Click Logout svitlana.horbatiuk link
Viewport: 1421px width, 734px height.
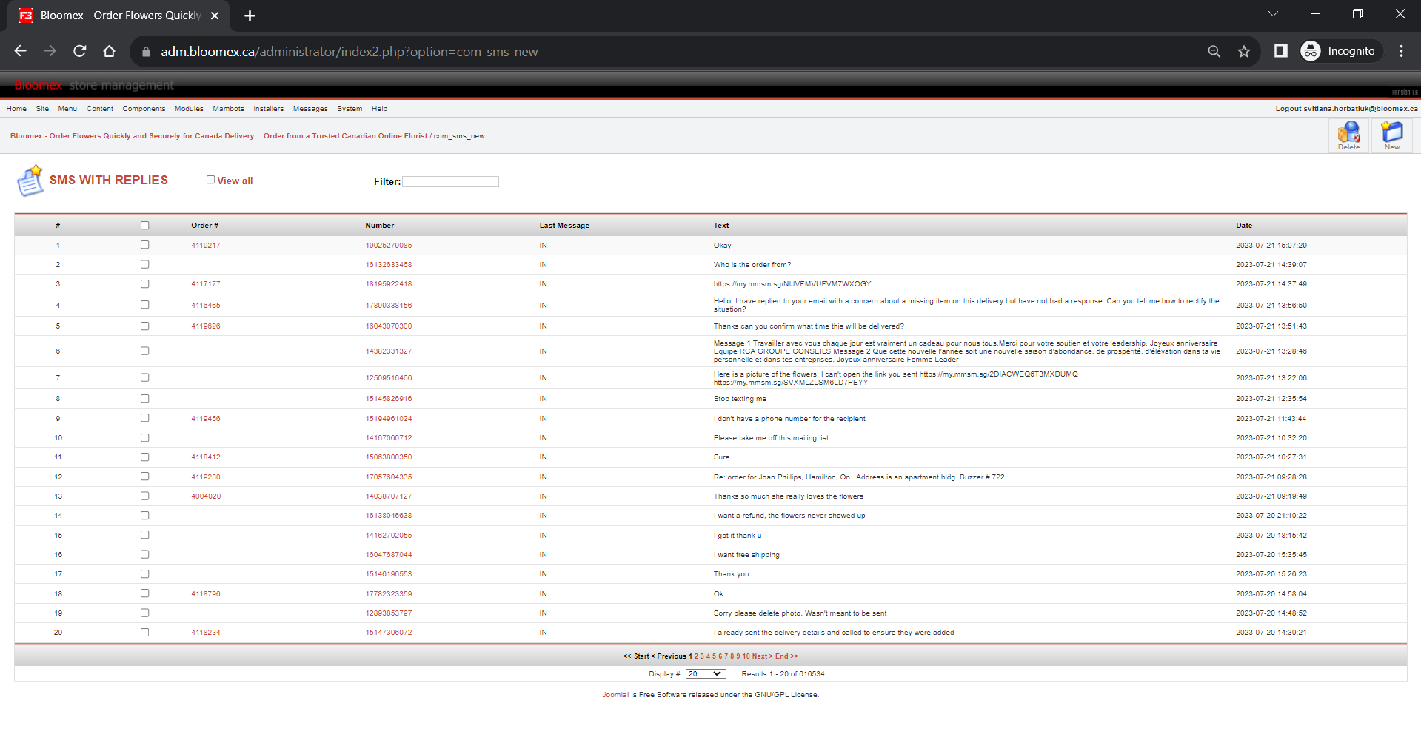point(1346,109)
